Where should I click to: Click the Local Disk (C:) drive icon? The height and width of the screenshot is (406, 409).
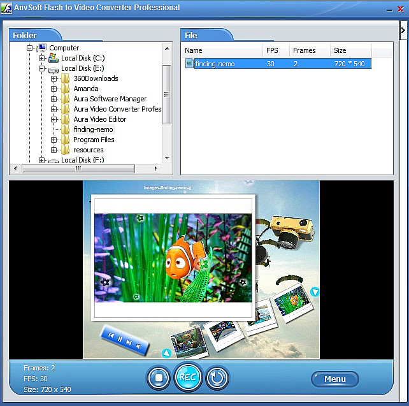[54, 58]
